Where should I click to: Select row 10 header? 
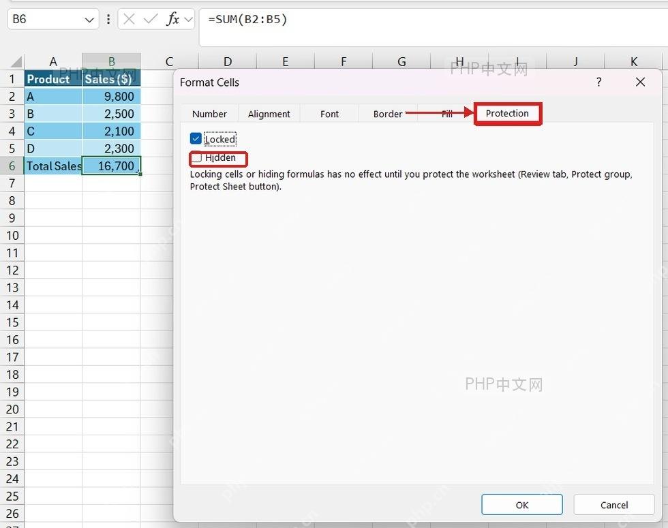12,235
